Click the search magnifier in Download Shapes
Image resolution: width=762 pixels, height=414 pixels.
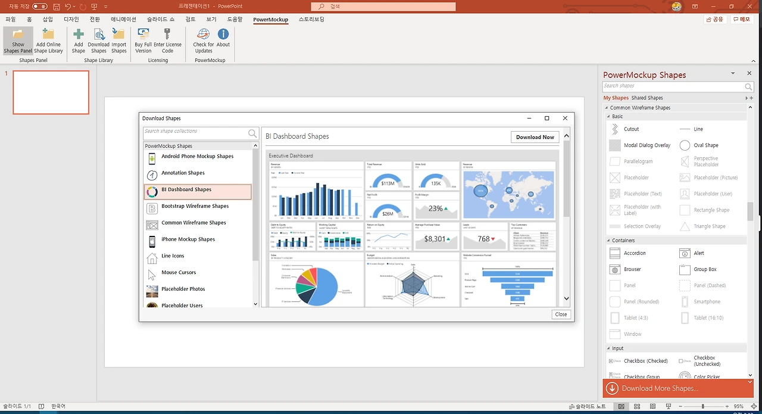252,133
